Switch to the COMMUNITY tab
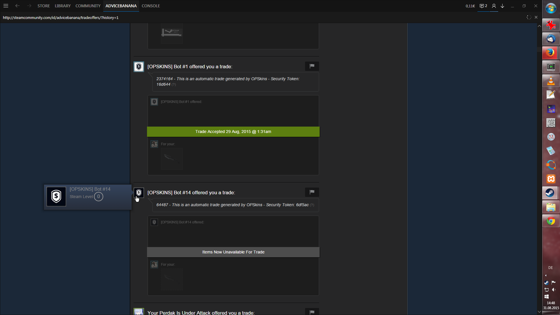This screenshot has height=315, width=560. 88,6
